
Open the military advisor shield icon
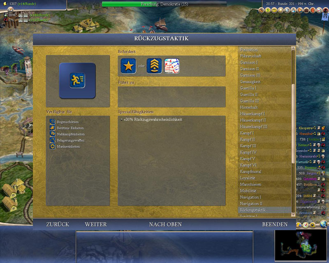(287, 10)
